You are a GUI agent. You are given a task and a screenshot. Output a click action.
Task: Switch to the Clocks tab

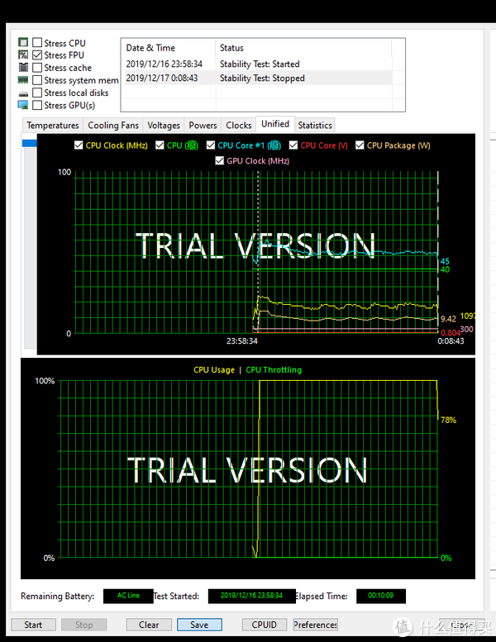(x=239, y=126)
